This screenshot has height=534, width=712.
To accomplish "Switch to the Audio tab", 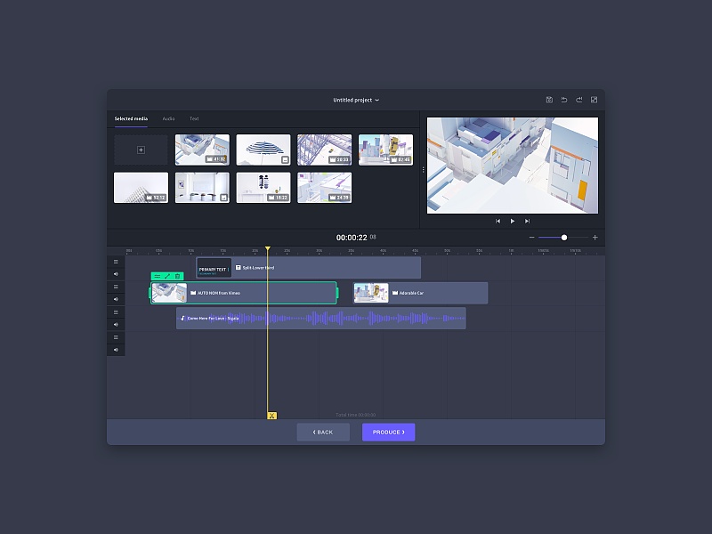I will pos(168,118).
